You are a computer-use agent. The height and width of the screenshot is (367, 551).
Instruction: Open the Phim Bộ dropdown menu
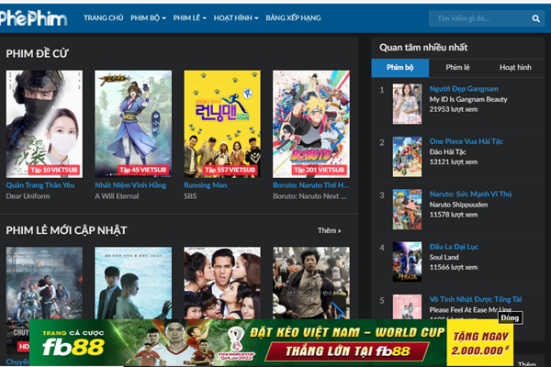tap(148, 18)
